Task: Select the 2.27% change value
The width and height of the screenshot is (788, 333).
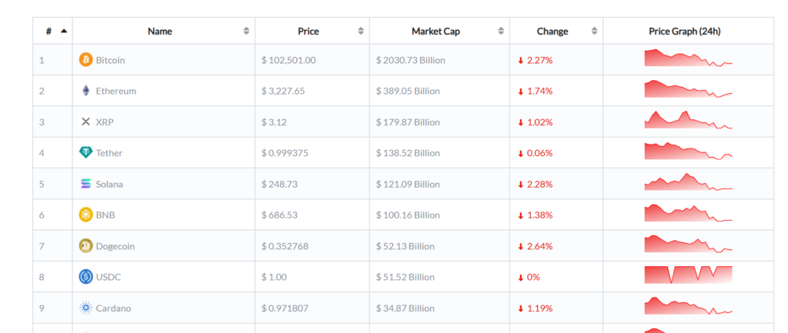Action: coord(539,60)
